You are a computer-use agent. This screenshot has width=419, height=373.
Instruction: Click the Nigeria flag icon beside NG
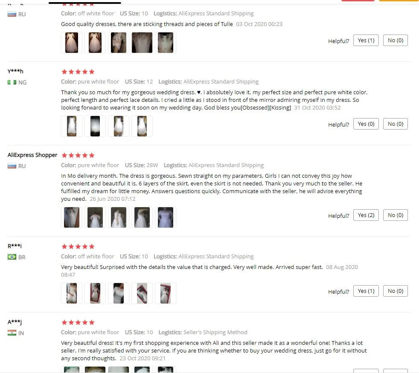click(12, 82)
